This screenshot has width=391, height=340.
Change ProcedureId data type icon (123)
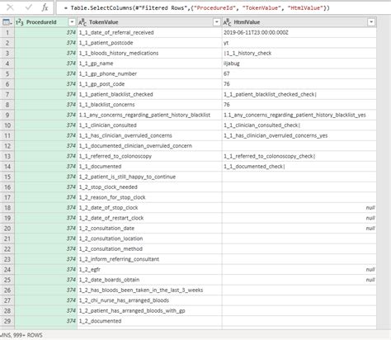(x=20, y=22)
